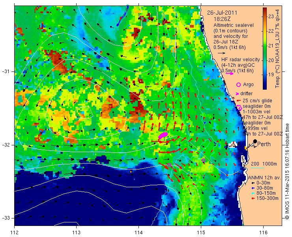The height and width of the screenshot is (237, 292).
Task: Click the Argo legend label
Action: (x=248, y=85)
